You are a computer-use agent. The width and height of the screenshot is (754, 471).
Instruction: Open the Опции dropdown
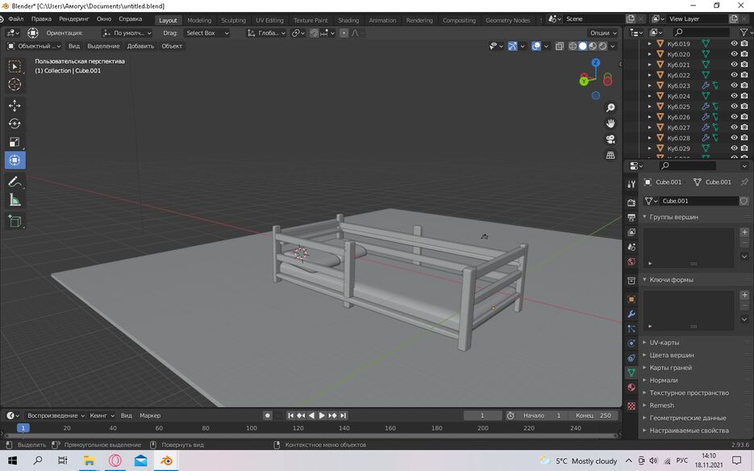click(603, 33)
